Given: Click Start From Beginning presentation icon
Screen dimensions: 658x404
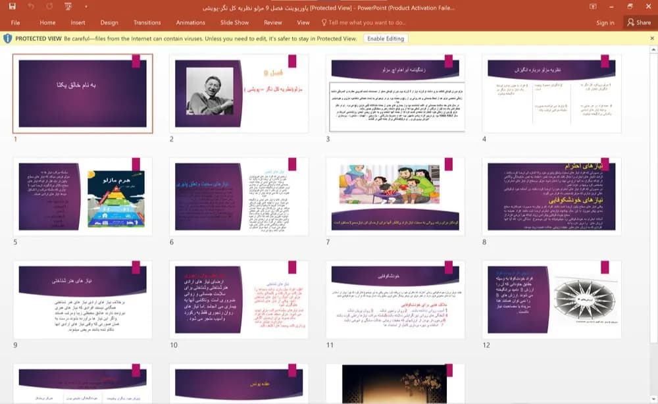Looking at the screenshot, I should click(x=68, y=7).
